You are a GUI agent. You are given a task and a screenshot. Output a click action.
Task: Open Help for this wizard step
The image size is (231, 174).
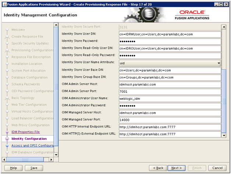pos(13,168)
